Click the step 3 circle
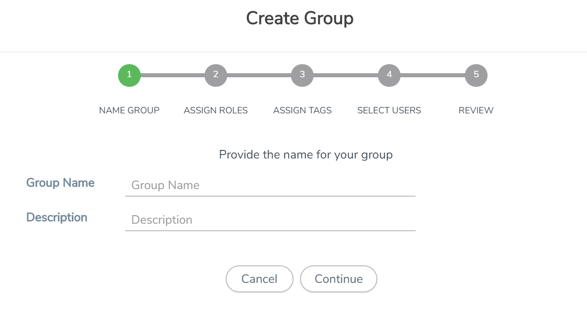Screen dimensions: 587x320 click(x=302, y=75)
